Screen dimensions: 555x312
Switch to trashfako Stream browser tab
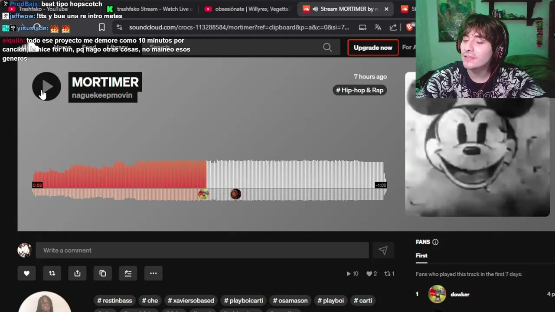tap(149, 9)
